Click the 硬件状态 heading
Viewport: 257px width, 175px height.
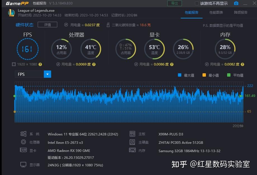[24, 25]
